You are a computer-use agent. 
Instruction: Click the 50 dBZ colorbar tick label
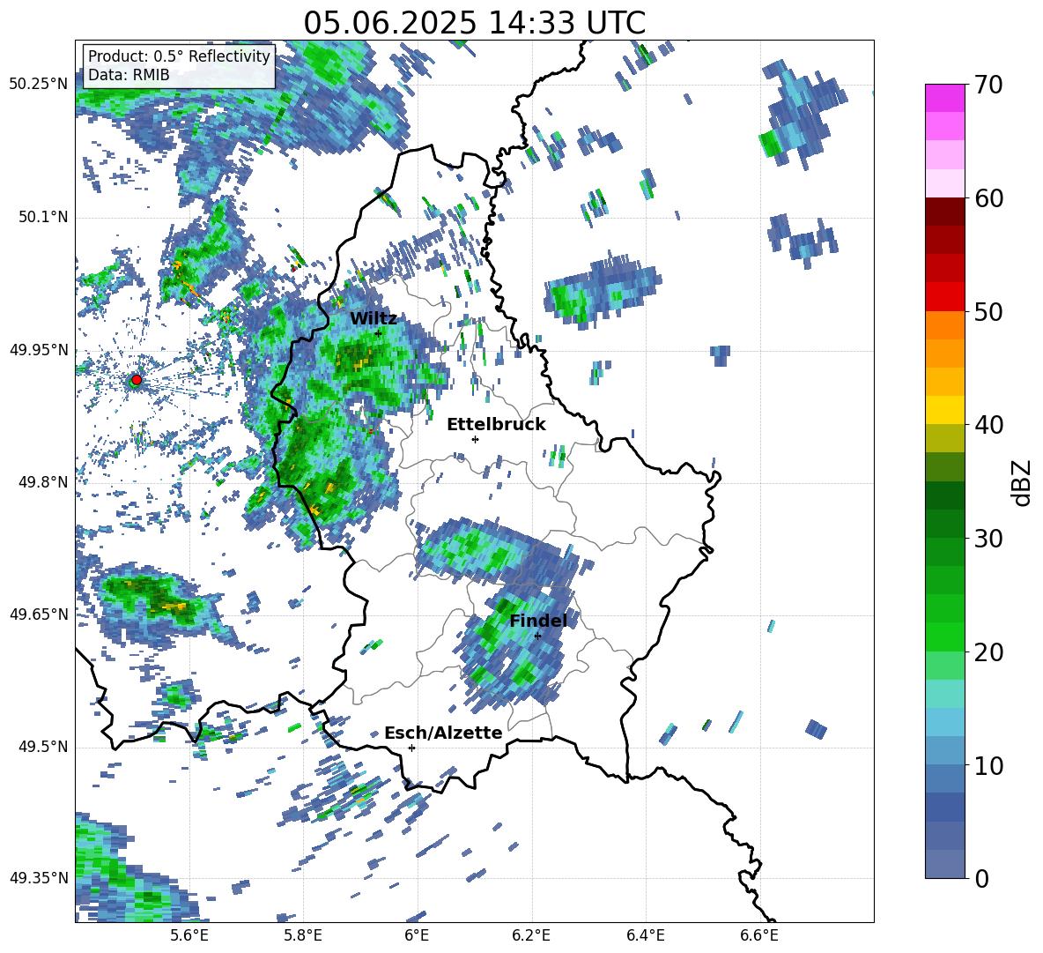[988, 312]
